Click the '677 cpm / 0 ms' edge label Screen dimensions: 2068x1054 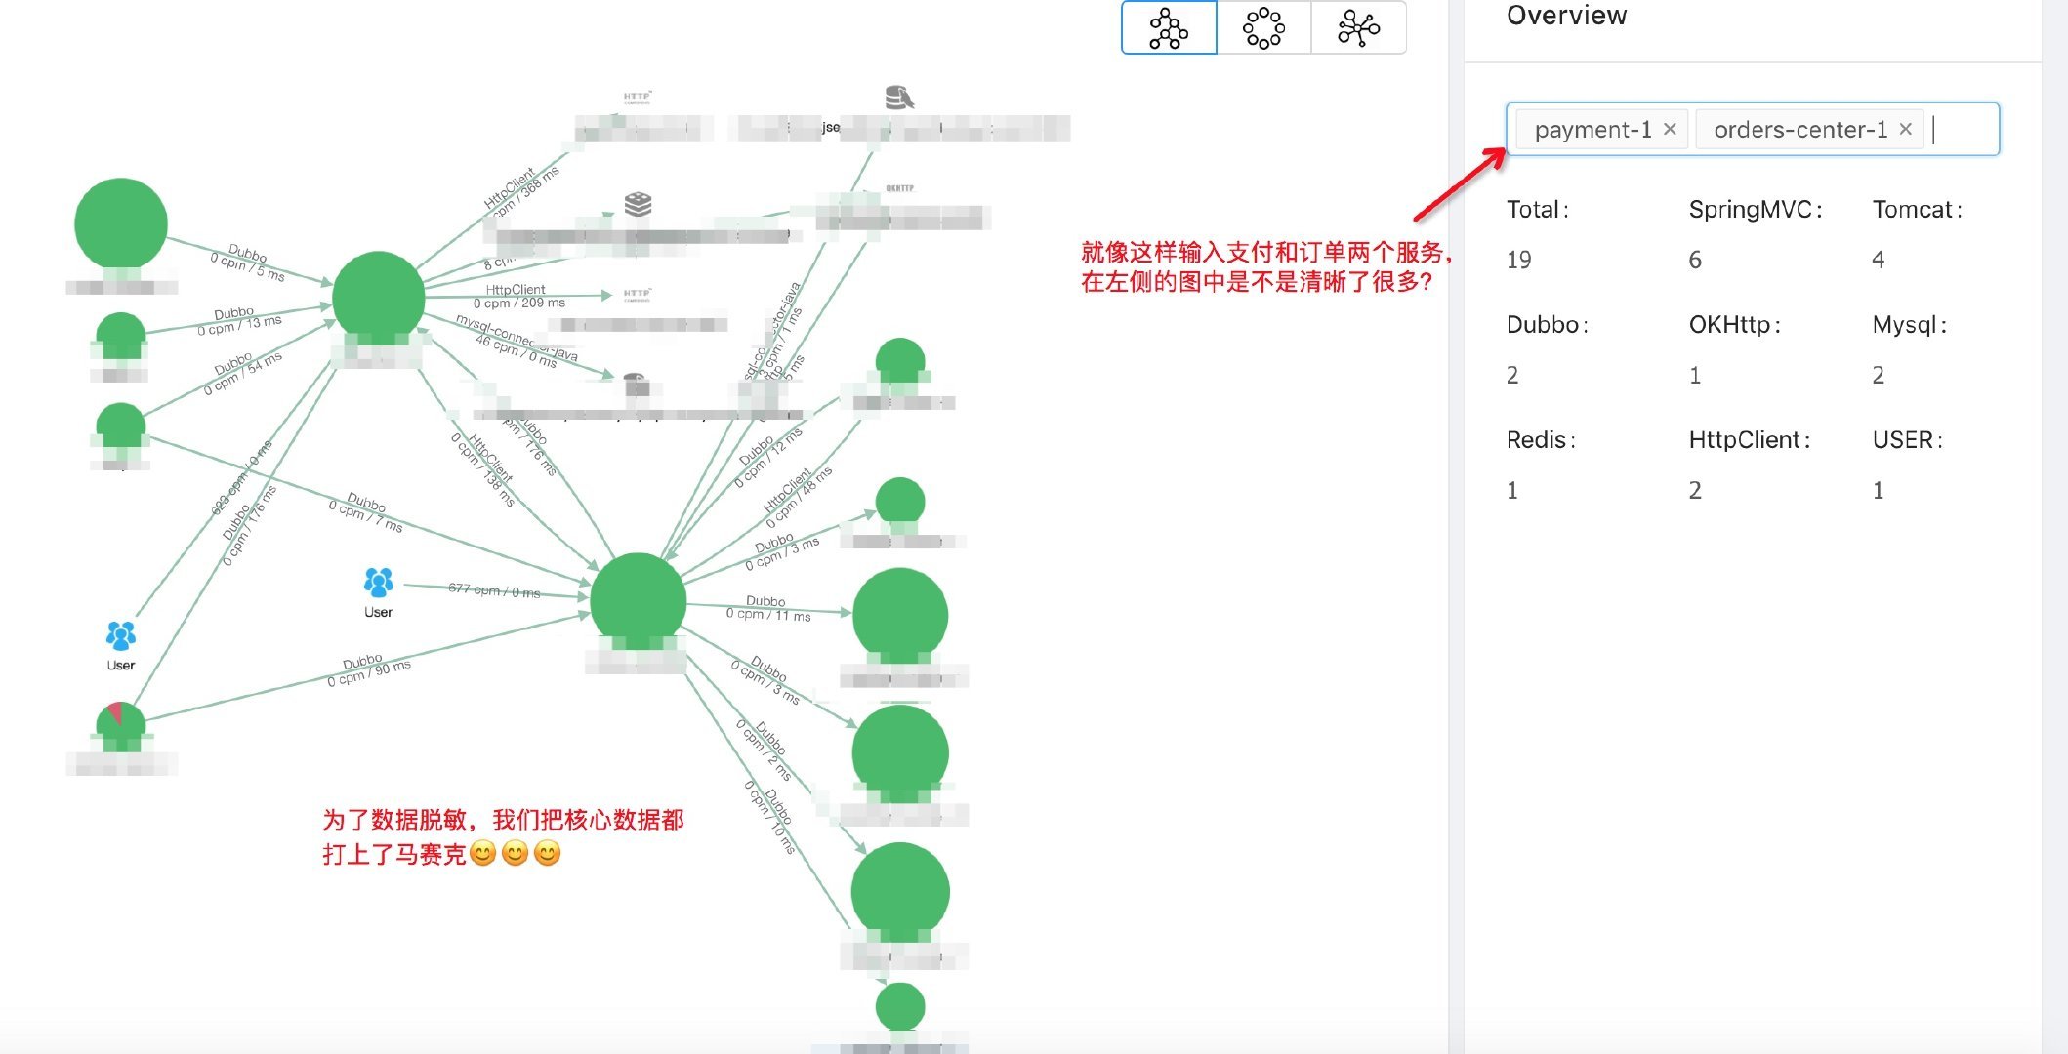(494, 590)
